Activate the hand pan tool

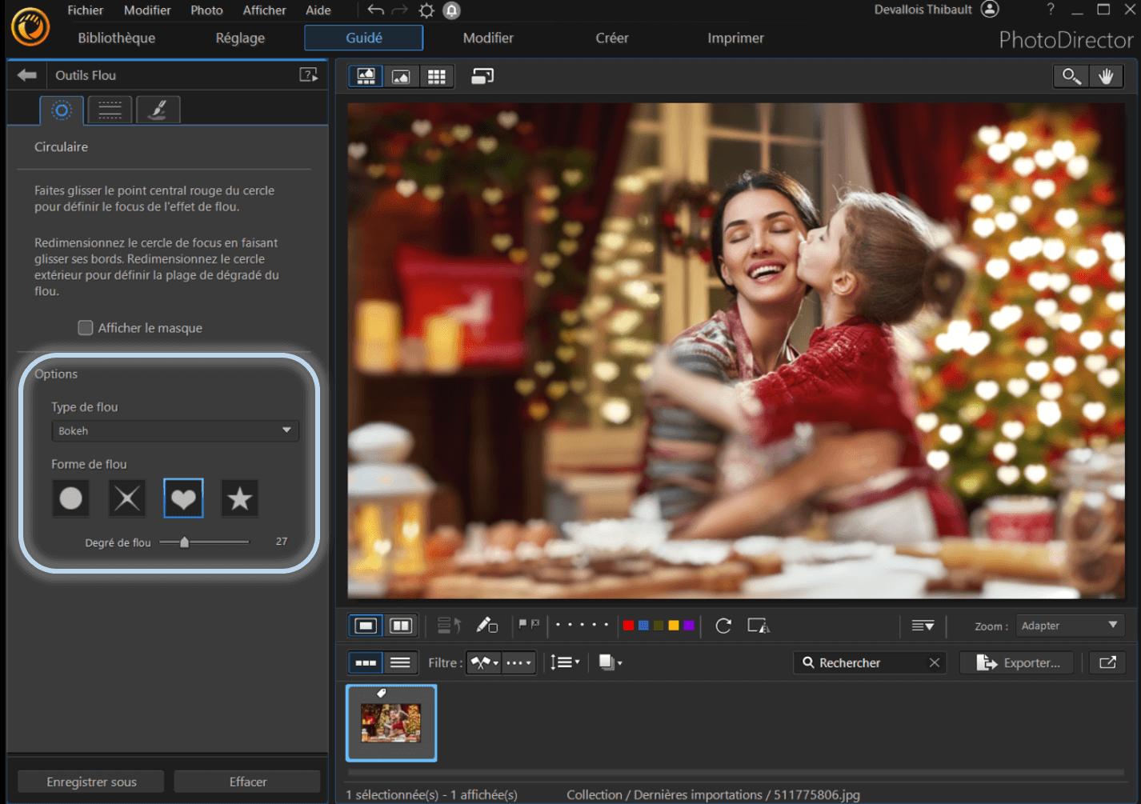pos(1106,76)
